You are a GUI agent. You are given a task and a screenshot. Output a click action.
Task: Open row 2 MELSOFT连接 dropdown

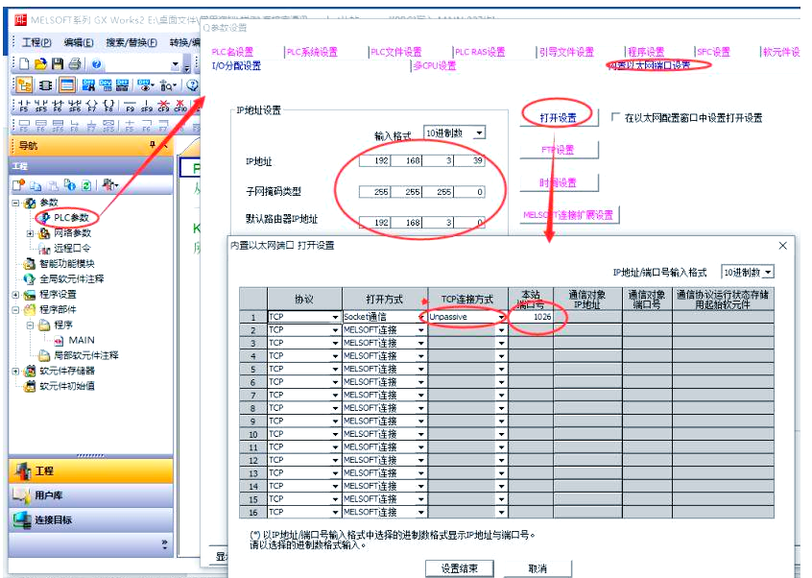[x=421, y=330]
